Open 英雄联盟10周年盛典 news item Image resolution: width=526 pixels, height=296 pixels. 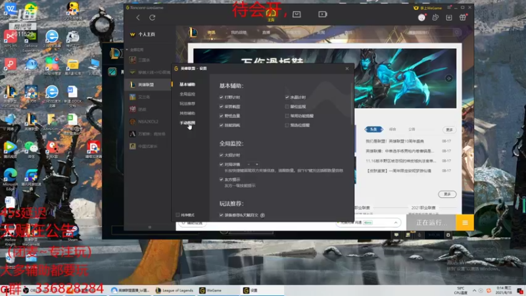pos(395,141)
